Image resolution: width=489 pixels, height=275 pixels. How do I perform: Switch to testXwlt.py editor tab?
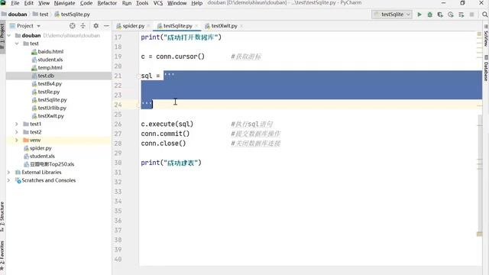[x=224, y=26]
